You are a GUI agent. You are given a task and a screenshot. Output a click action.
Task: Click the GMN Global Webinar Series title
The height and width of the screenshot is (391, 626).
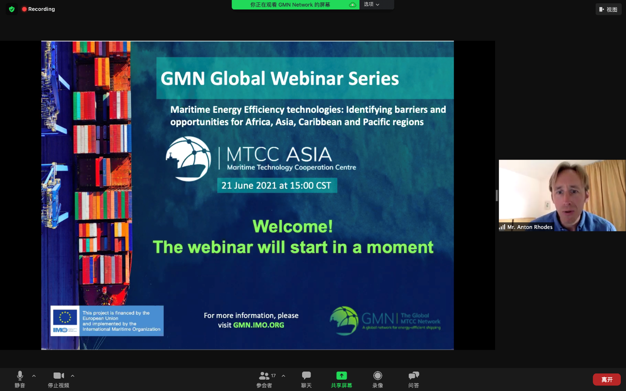pyautogui.click(x=280, y=78)
